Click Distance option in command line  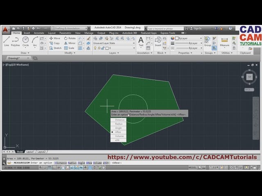[x=61, y=163]
